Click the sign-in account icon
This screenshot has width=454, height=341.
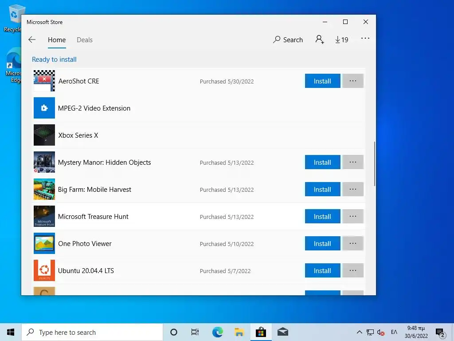(x=320, y=40)
